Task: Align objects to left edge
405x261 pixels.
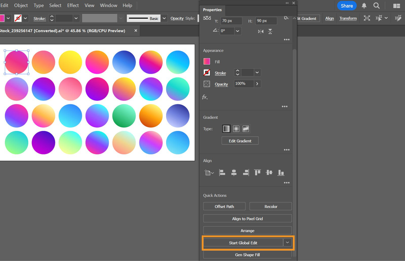Action: tap(222, 173)
